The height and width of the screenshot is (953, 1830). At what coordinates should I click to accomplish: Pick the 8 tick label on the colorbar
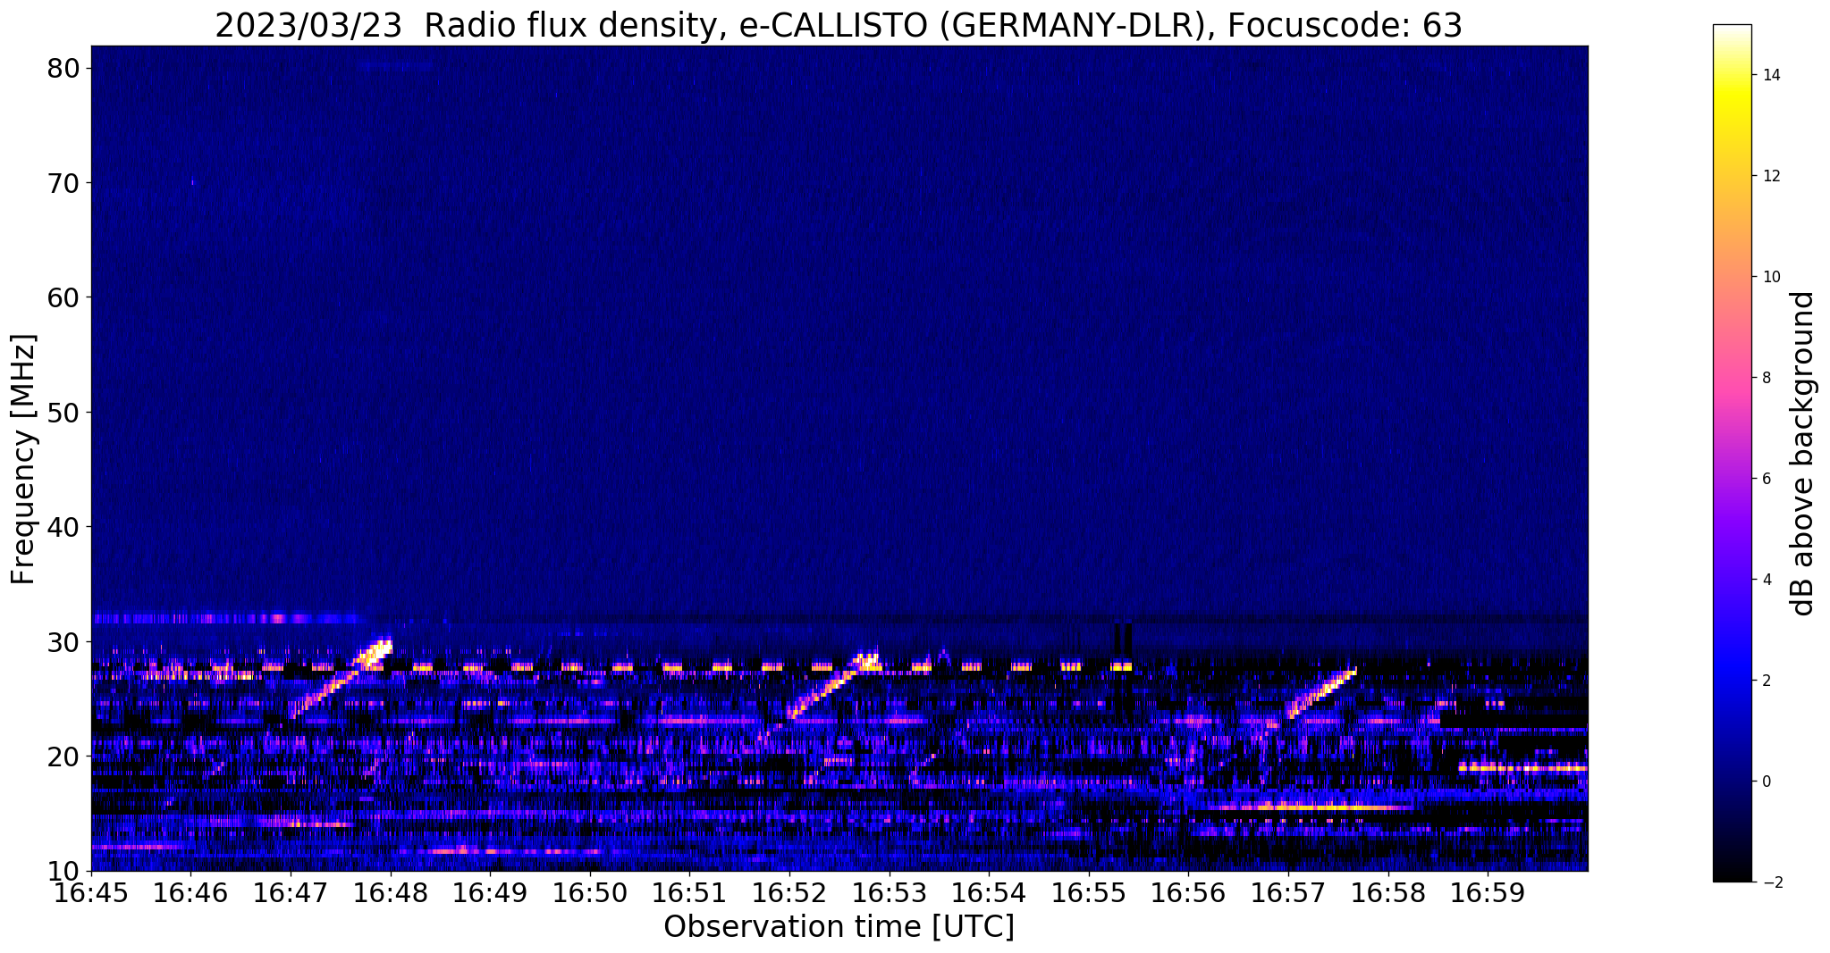[x=1766, y=378]
